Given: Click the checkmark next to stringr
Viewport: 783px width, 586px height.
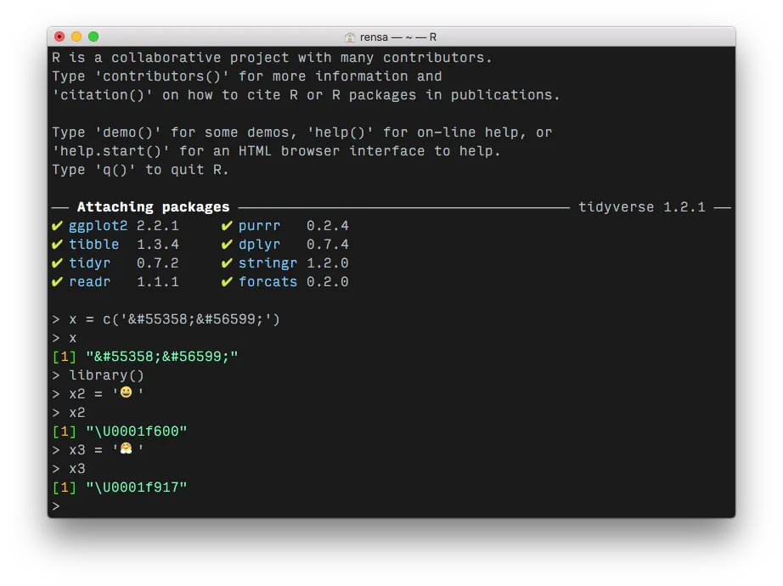Looking at the screenshot, I should click(x=227, y=263).
